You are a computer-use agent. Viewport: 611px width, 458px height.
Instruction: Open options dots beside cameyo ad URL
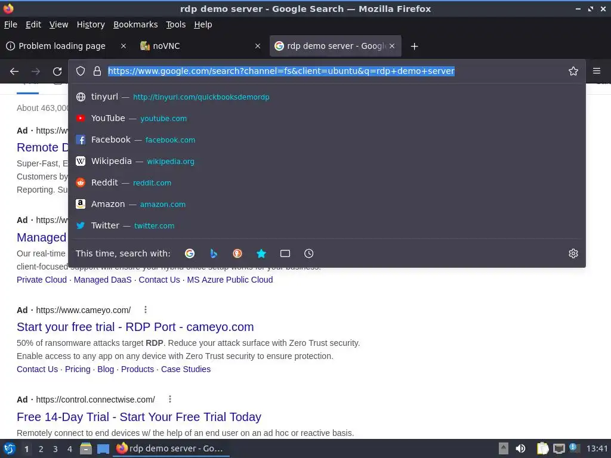[146, 310]
